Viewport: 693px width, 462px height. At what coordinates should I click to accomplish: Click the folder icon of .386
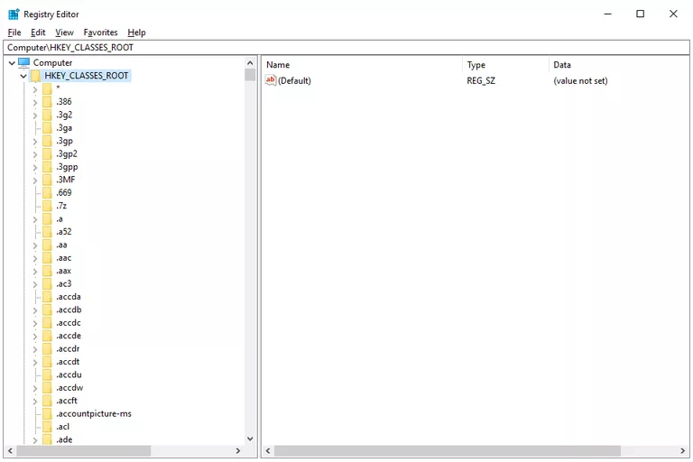click(47, 102)
